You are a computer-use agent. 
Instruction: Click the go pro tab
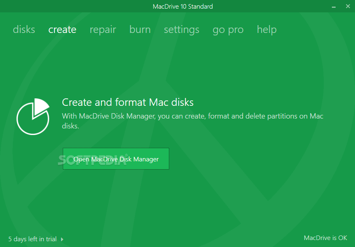tap(228, 30)
